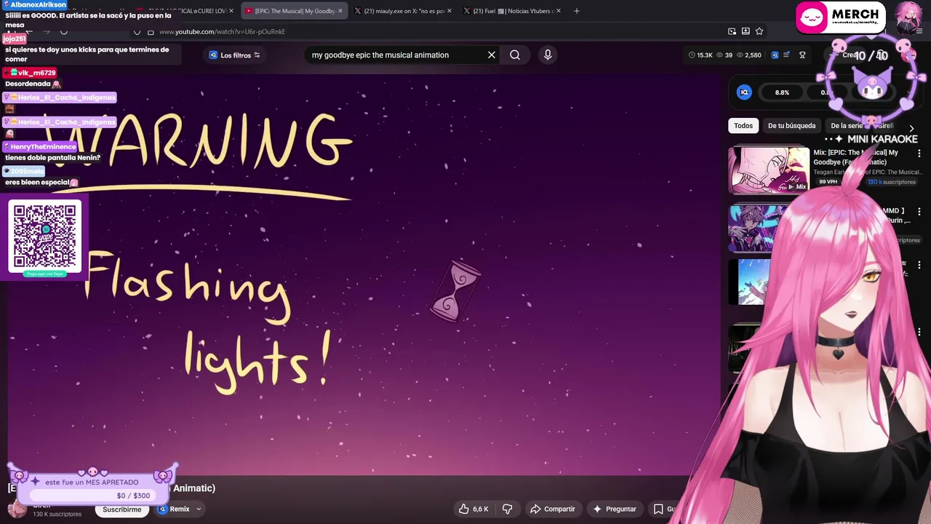Save the video with the bookmark icon
The height and width of the screenshot is (524, 931).
658,509
